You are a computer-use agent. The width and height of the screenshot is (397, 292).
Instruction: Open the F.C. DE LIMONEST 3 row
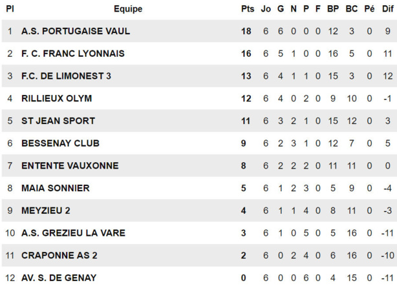point(66,76)
